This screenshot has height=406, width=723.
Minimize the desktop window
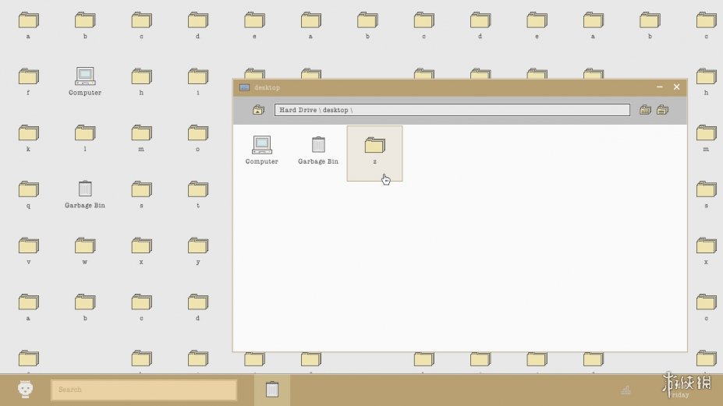[660, 87]
